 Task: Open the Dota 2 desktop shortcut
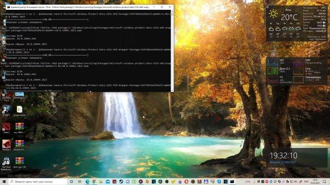coord(6,128)
